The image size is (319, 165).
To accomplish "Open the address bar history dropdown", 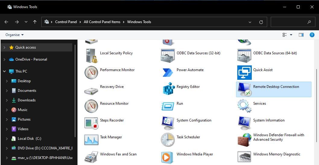I will (x=250, y=22).
